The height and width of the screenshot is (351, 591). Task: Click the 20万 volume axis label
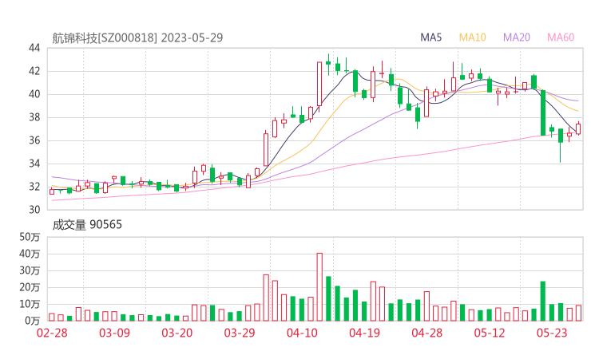click(30, 287)
